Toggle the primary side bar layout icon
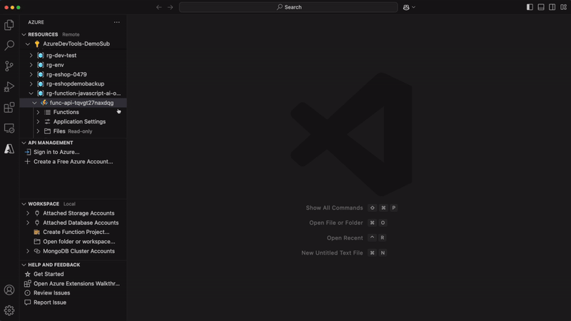This screenshot has height=321, width=571. point(530,7)
